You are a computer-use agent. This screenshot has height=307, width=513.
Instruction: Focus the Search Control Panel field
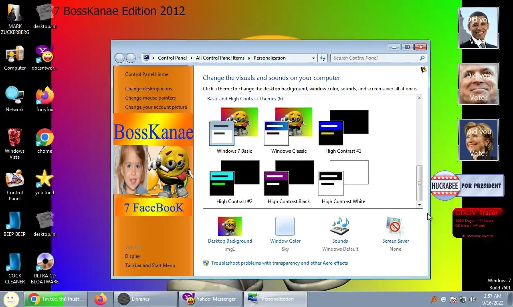coord(379,58)
